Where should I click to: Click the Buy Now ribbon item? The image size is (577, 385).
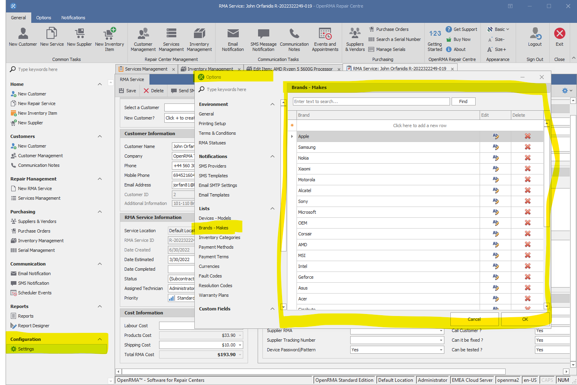pyautogui.click(x=458, y=39)
